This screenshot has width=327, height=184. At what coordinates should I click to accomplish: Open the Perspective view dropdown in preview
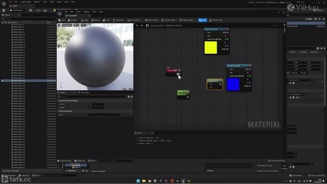point(66,25)
